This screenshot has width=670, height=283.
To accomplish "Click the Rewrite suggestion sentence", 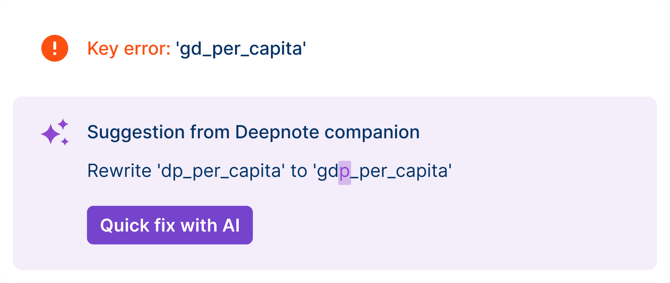I will pos(269,171).
